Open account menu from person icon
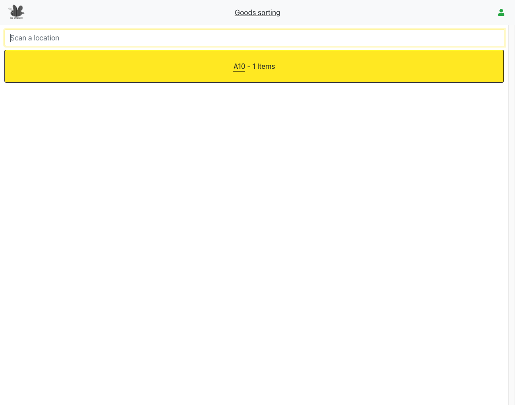This screenshot has height=405, width=515. pos(501,12)
